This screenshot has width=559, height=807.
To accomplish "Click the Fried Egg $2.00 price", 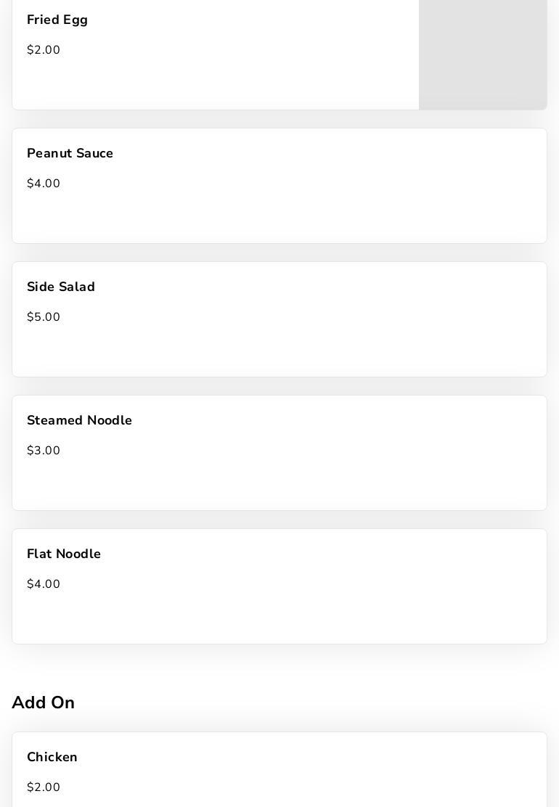I will coord(44,50).
